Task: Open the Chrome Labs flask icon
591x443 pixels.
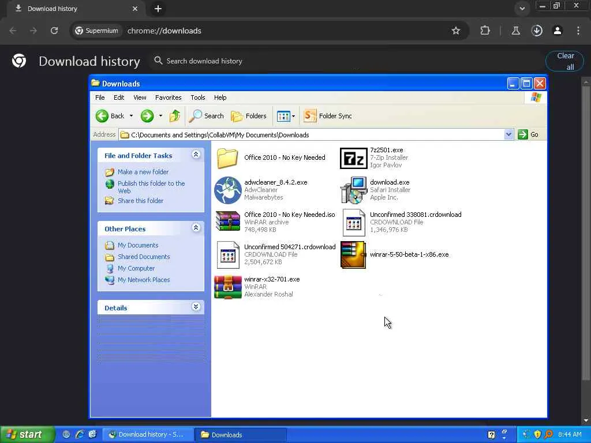Action: pyautogui.click(x=515, y=31)
